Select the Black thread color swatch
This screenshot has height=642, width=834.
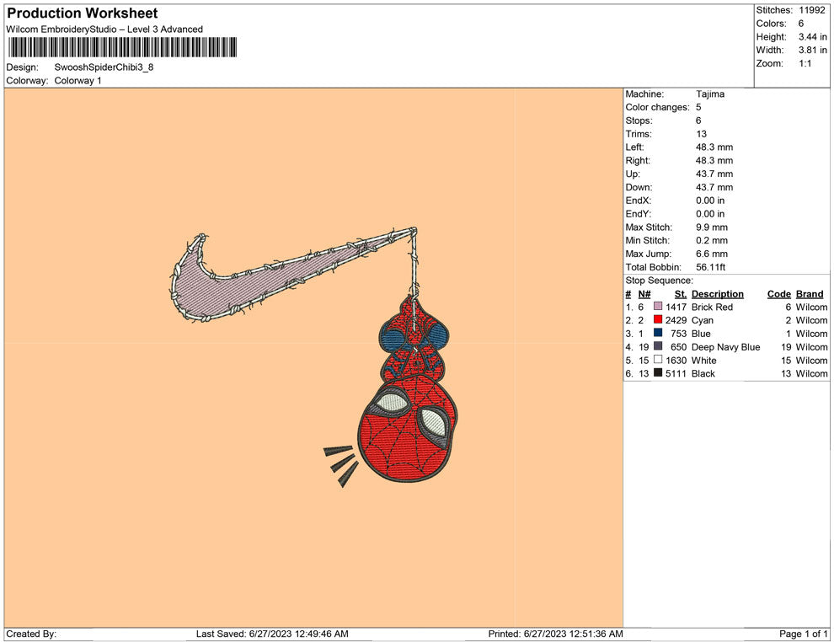coord(658,373)
